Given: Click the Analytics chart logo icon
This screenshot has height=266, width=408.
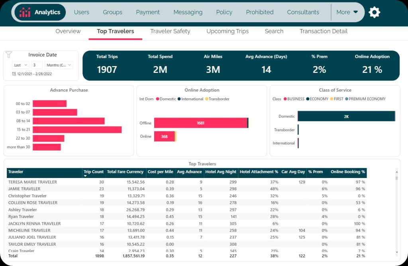Looking at the screenshot, I should [25, 12].
